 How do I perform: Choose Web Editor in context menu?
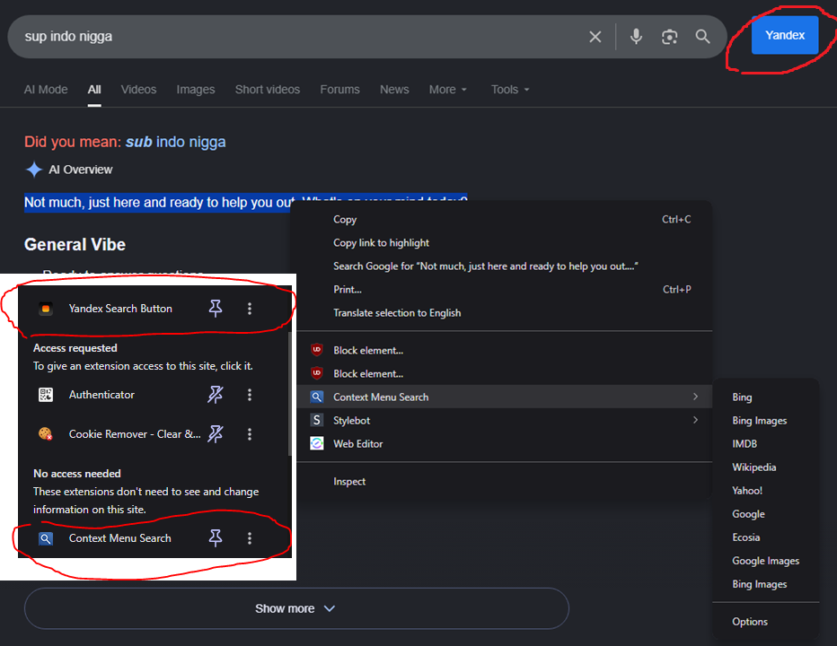click(502, 444)
